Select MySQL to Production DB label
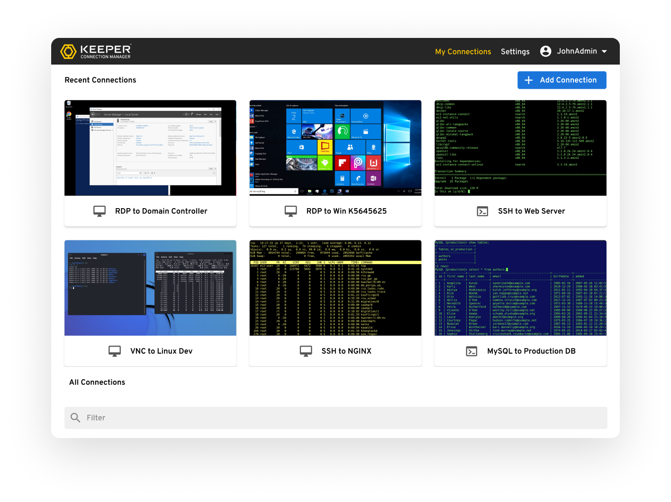 [x=531, y=351]
